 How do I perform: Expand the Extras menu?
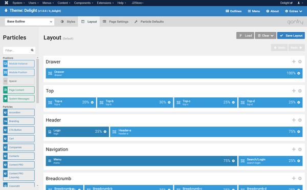click(x=294, y=11)
